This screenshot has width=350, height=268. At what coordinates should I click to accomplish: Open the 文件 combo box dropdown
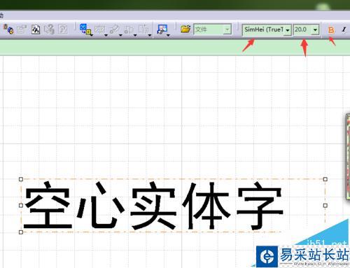[227, 29]
